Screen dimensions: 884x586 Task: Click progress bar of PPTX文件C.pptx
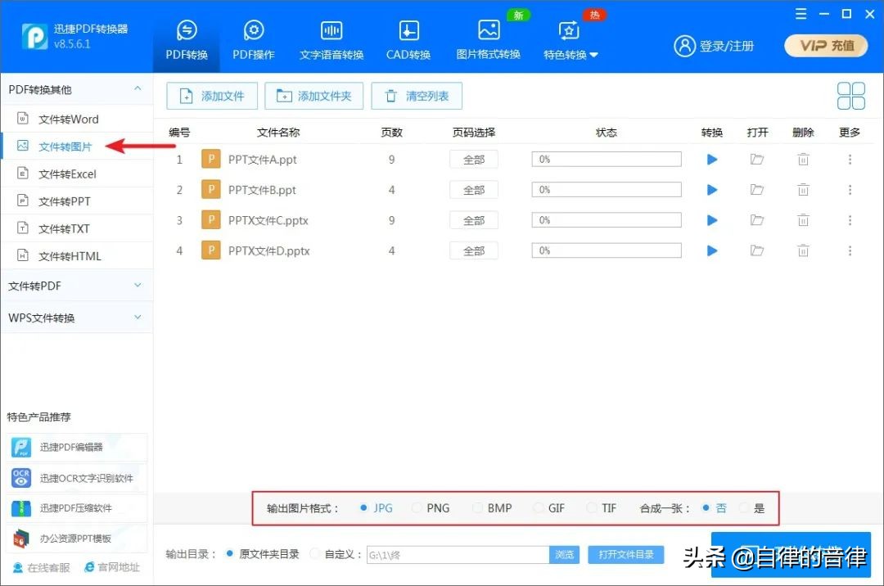pos(606,220)
